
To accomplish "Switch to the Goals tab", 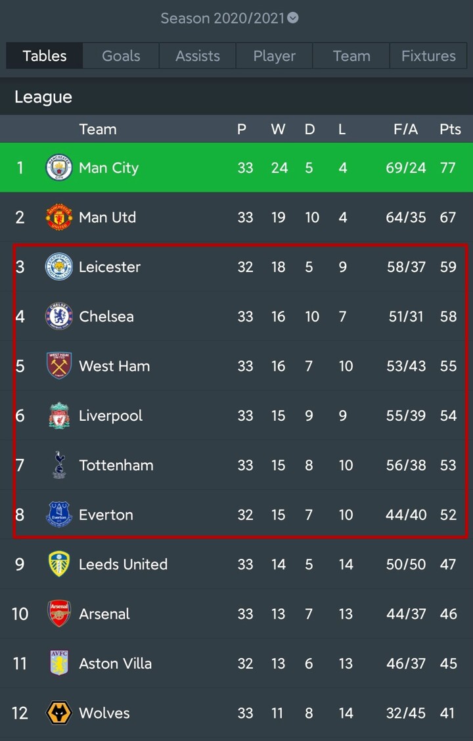I will [121, 56].
